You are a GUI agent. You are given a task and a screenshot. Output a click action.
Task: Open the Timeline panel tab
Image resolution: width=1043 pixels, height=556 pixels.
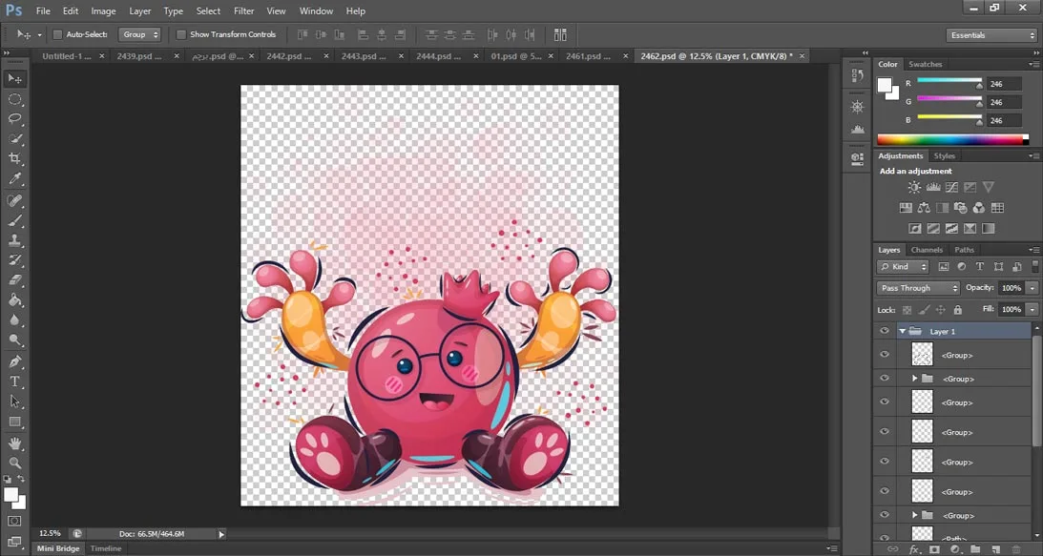pos(106,548)
